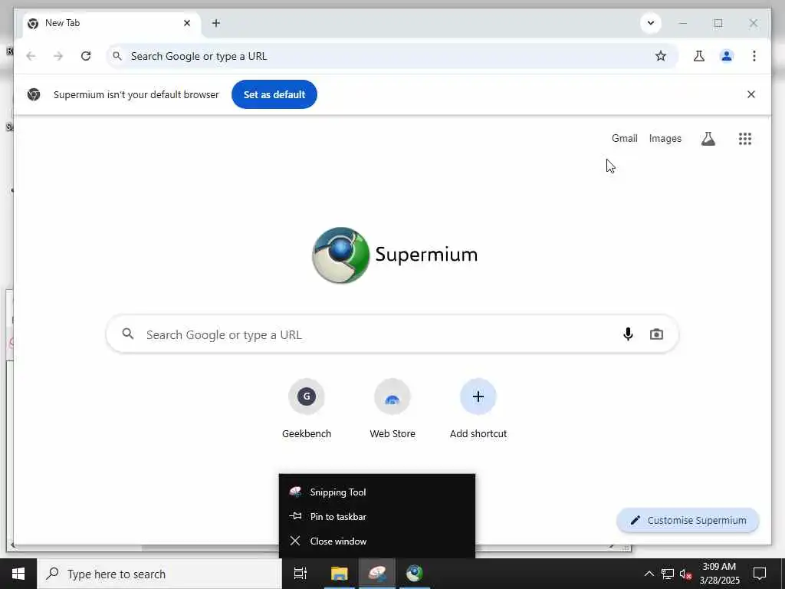This screenshot has width=785, height=589.
Task: Add a new shortcut tile
Action: 478,409
